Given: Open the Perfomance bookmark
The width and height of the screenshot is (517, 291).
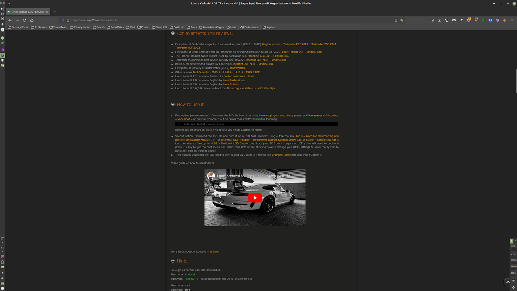Looking at the screenshot, I should [x=249, y=27].
